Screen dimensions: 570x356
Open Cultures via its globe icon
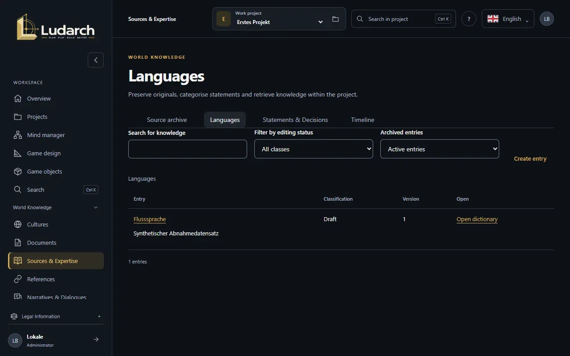[x=18, y=224]
